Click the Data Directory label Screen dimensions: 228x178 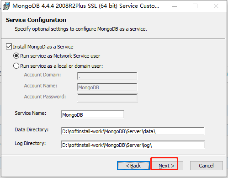click(32, 129)
